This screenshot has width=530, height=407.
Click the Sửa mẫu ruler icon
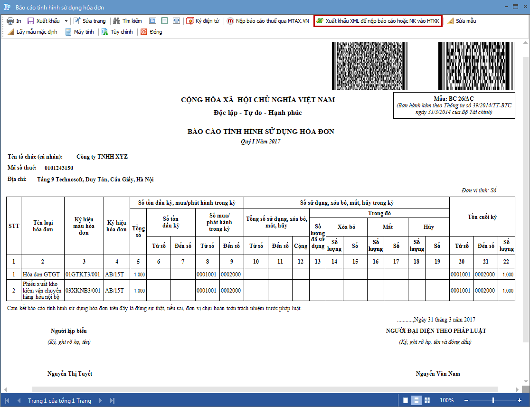[x=451, y=21]
